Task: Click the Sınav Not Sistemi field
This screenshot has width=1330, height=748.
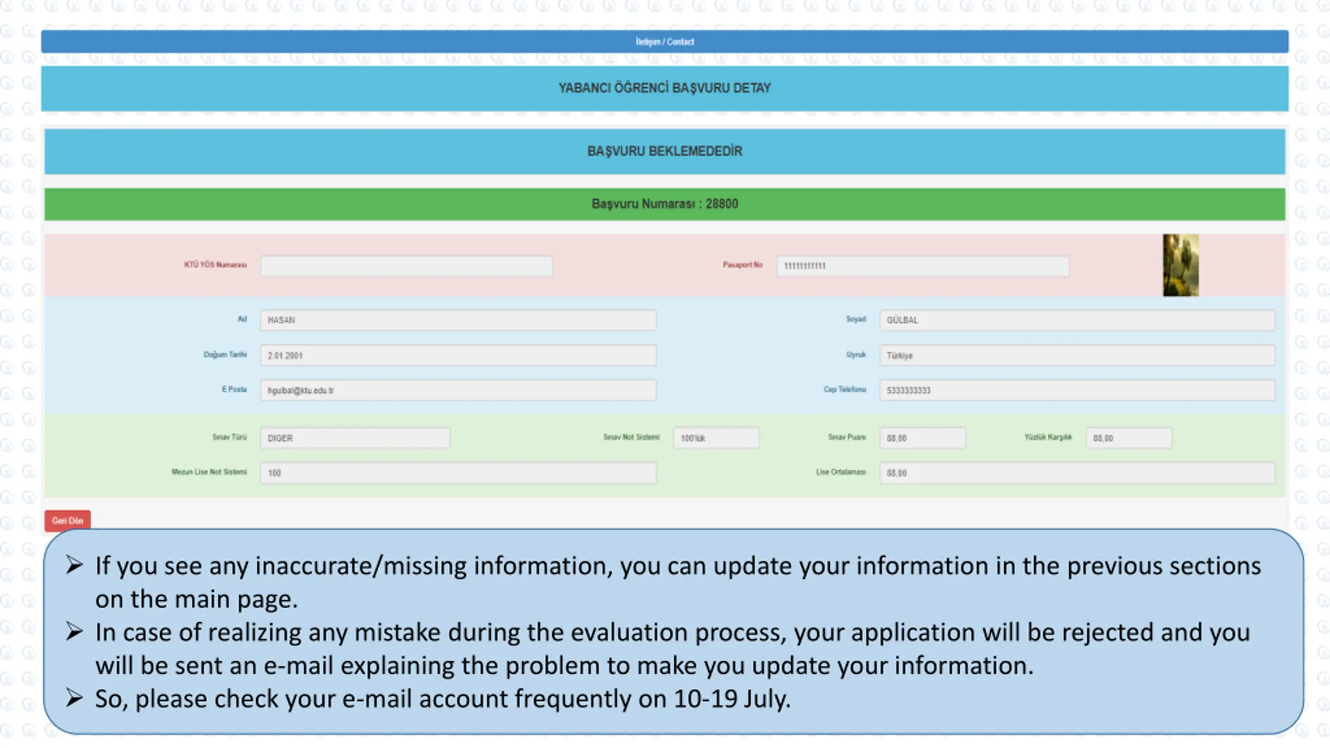Action: pyautogui.click(x=716, y=438)
